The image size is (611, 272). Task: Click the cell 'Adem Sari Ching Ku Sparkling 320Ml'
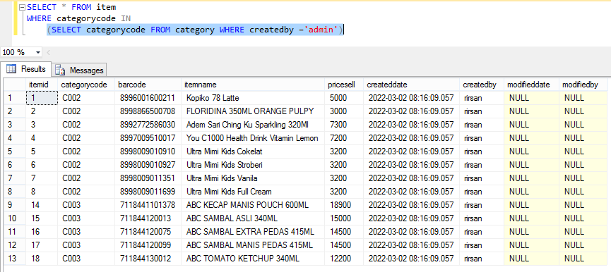click(254, 125)
